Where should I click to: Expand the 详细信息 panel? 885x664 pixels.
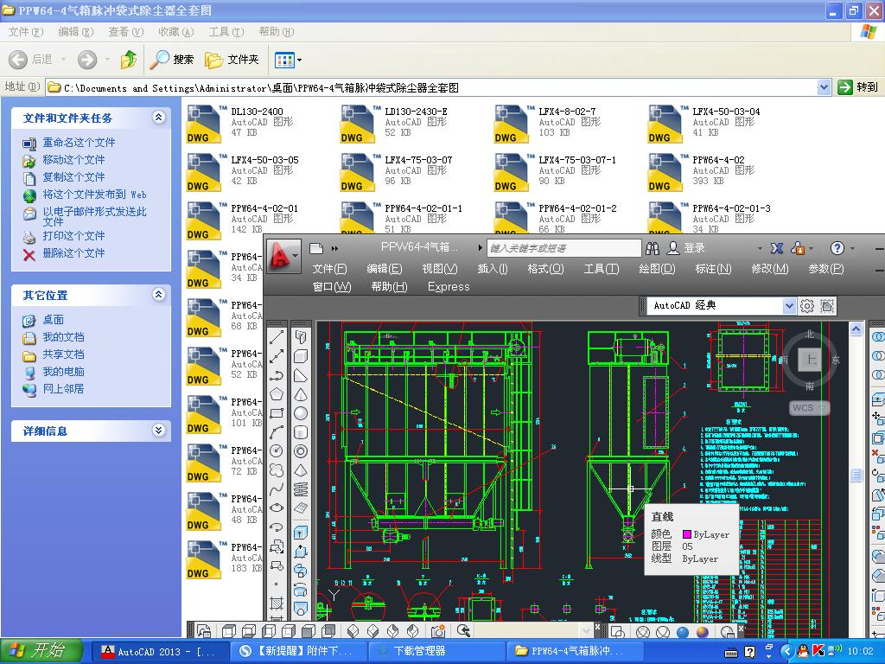pos(158,431)
